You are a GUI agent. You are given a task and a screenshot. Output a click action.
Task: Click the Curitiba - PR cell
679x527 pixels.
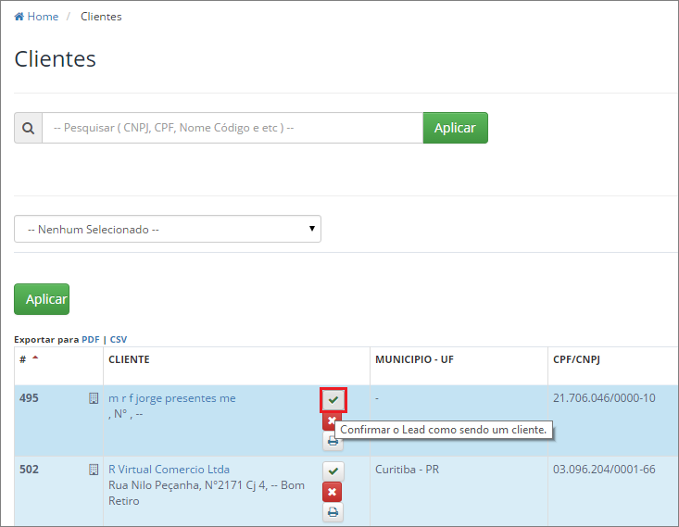(x=407, y=470)
